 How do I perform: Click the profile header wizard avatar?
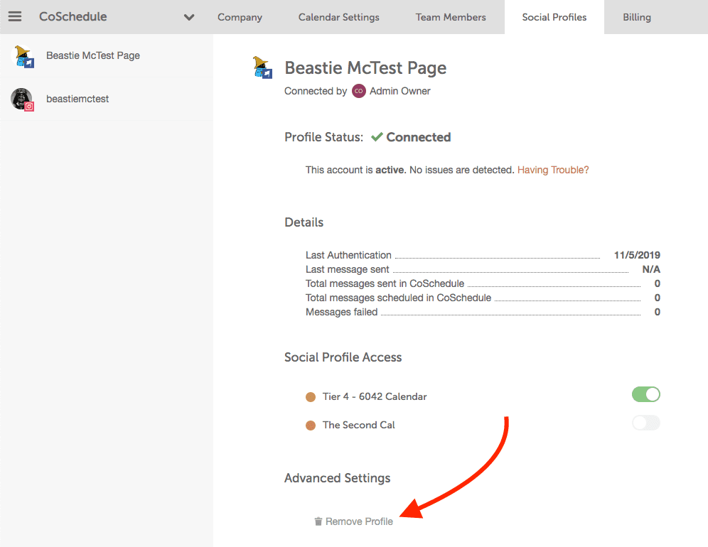262,67
